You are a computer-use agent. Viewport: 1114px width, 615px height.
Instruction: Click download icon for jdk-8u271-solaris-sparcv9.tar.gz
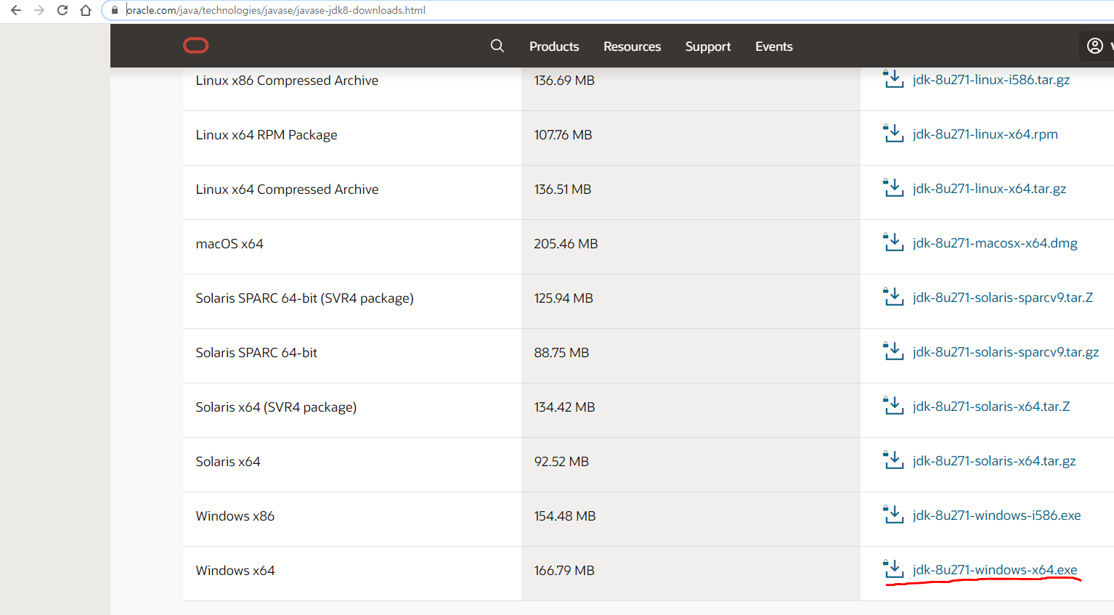pyautogui.click(x=893, y=351)
